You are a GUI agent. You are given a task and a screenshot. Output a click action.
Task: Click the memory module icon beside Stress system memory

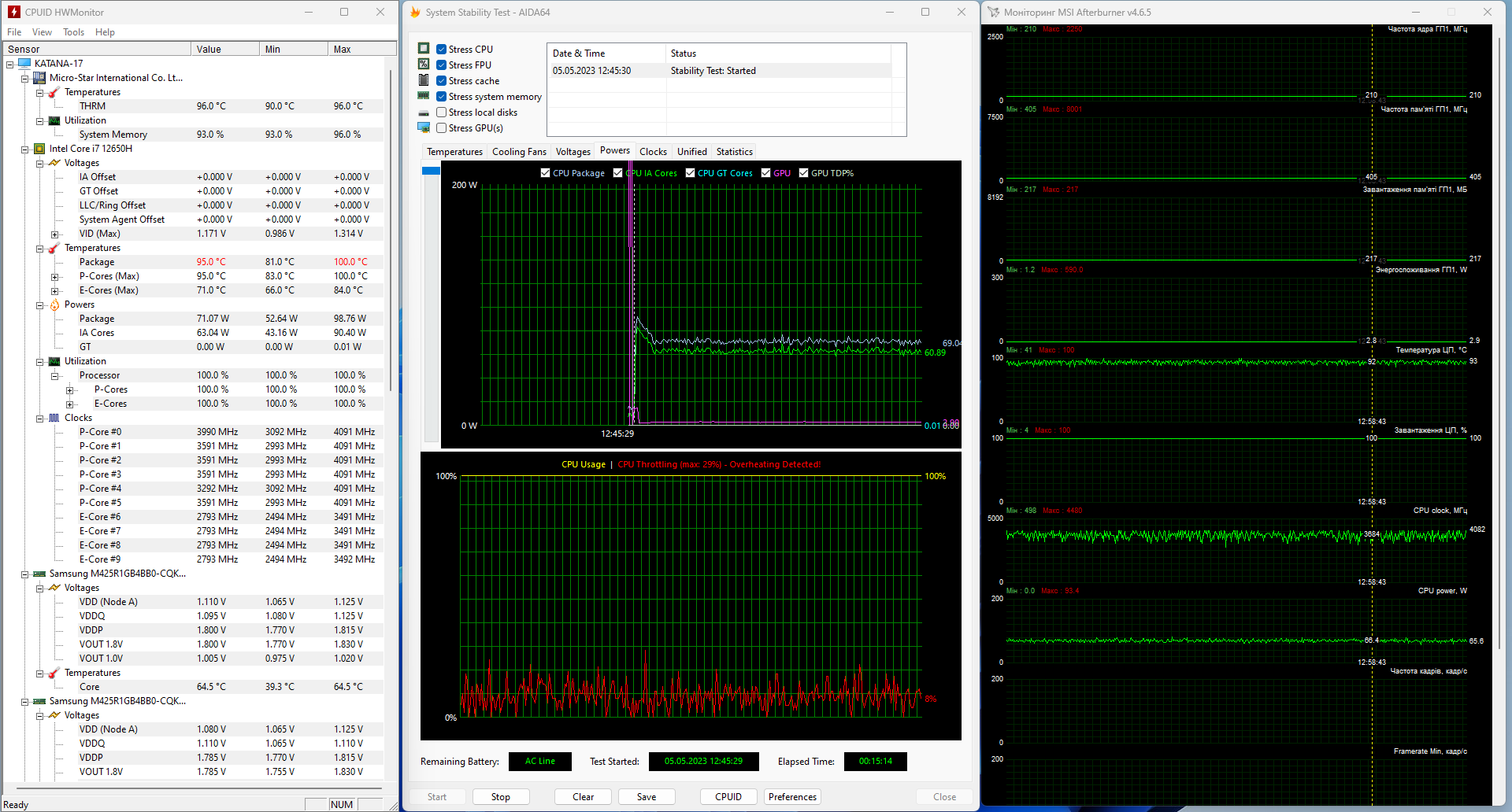(x=424, y=96)
